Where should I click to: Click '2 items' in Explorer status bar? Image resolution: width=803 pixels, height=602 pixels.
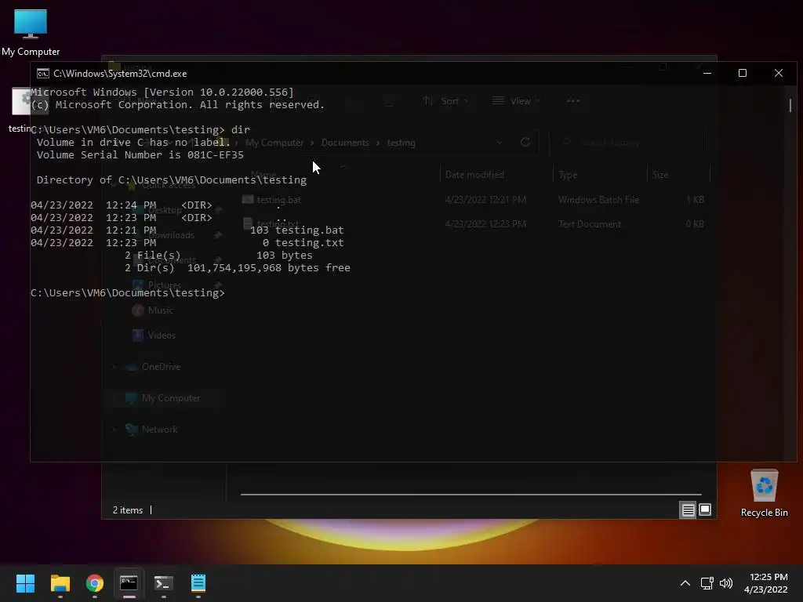(128, 510)
